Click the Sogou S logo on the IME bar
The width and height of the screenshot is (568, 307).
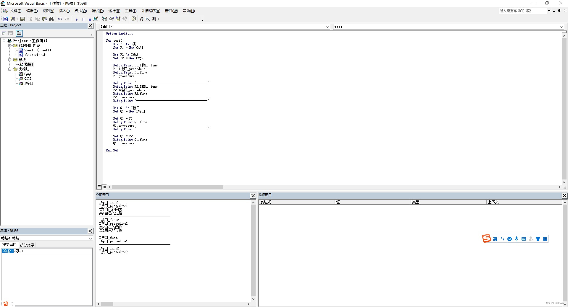coord(486,238)
